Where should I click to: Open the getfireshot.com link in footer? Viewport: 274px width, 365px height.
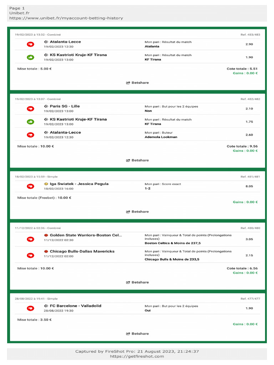coord(137,356)
